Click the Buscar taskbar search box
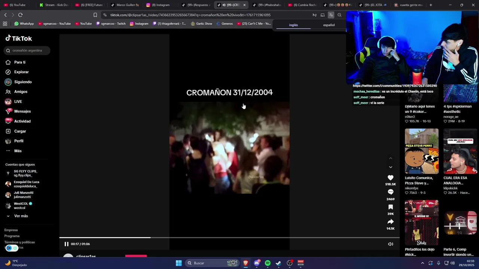The width and height of the screenshot is (479, 269). click(x=212, y=263)
